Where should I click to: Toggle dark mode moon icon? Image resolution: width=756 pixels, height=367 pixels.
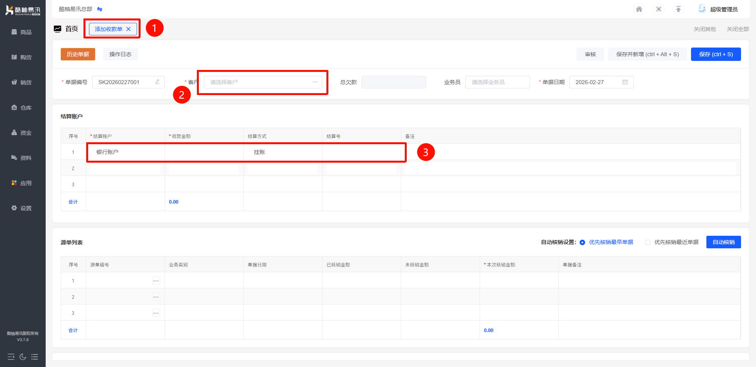tap(23, 357)
